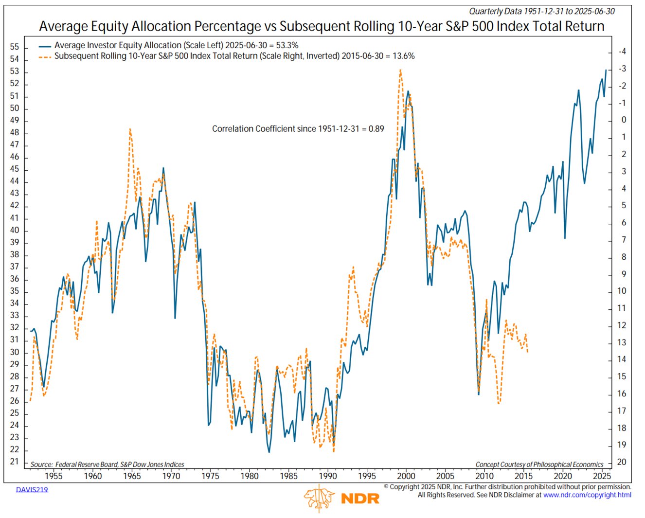645x518 pixels.
Task: Click the -4 label on the right axis
Action: 622,52
